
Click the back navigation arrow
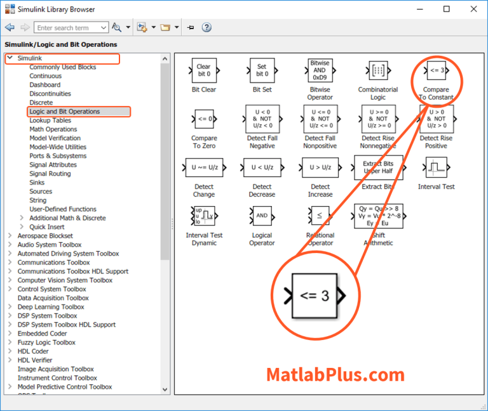click(x=10, y=27)
